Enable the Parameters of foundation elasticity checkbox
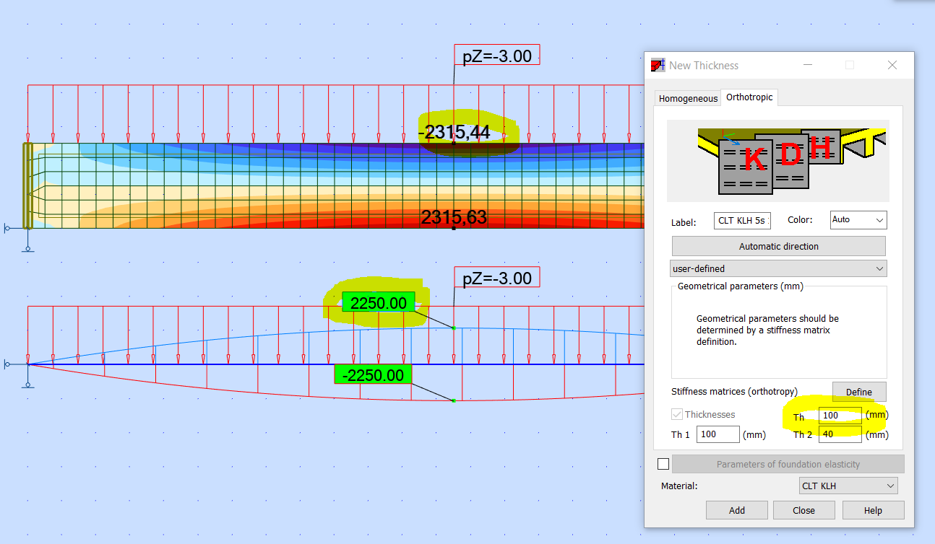 pyautogui.click(x=663, y=464)
